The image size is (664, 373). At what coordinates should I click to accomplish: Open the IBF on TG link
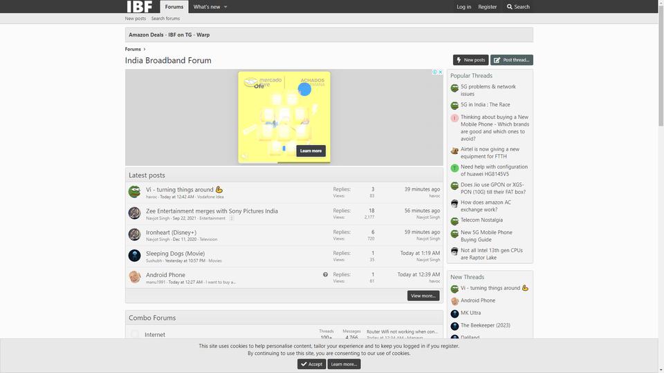tap(180, 35)
